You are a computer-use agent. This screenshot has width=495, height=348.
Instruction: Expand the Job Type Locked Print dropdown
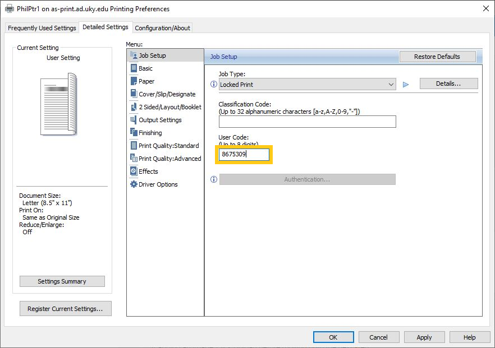click(307, 85)
